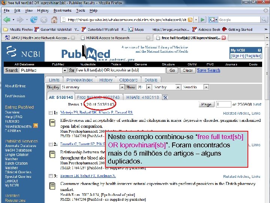Click the magnifier search icon in search box
270x203 pixels.
tap(264, 20)
